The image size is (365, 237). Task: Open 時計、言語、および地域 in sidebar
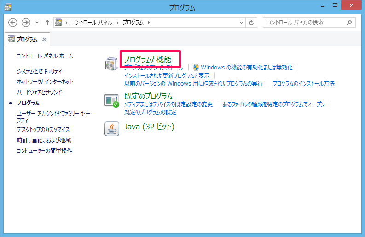44,140
